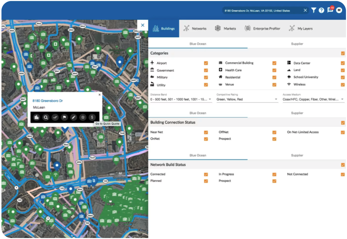Open the Competitive Rating dropdown
Viewport: 347px width, 239px height.
click(x=247, y=99)
